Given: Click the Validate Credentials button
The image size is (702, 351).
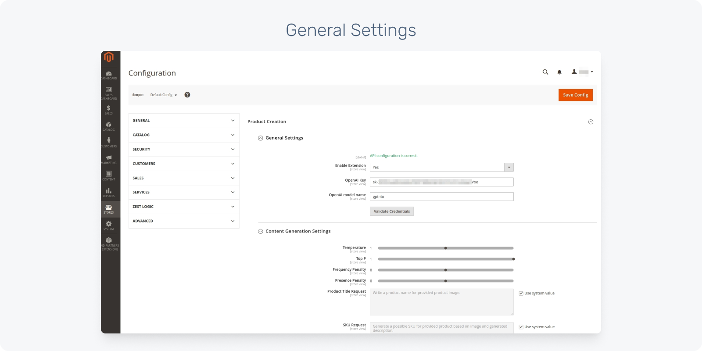Looking at the screenshot, I should [392, 211].
